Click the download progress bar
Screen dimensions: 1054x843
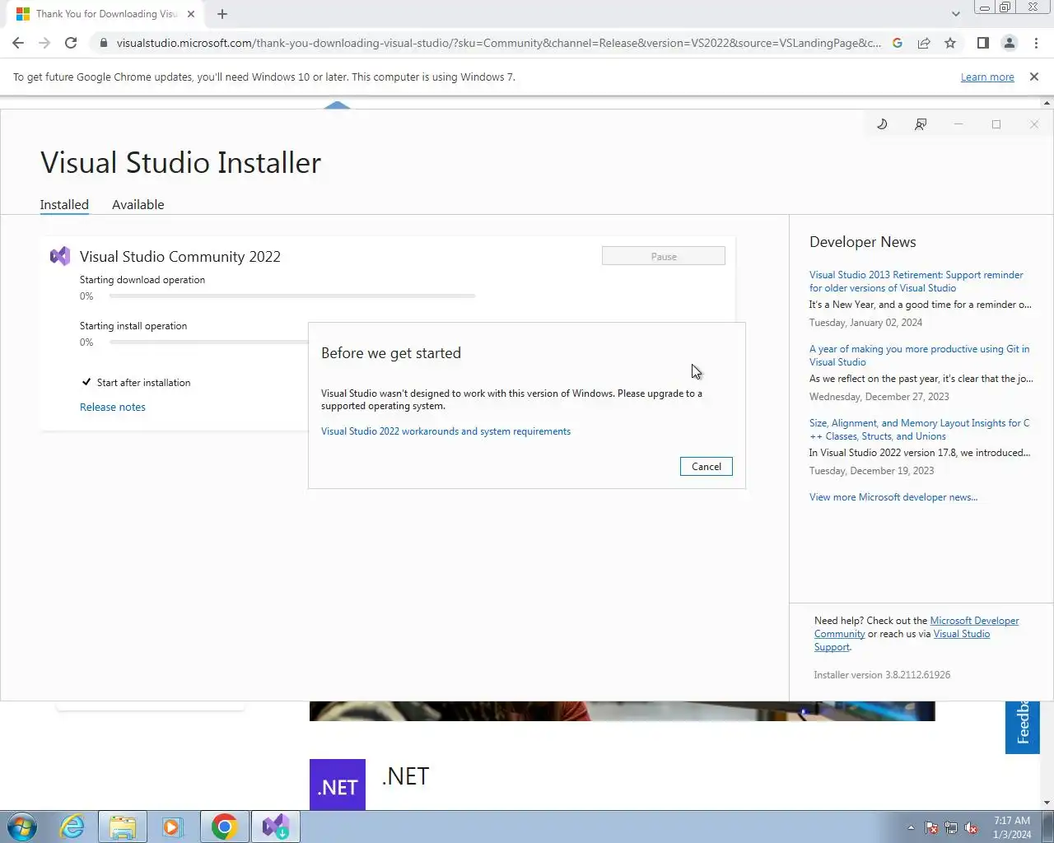click(291, 296)
